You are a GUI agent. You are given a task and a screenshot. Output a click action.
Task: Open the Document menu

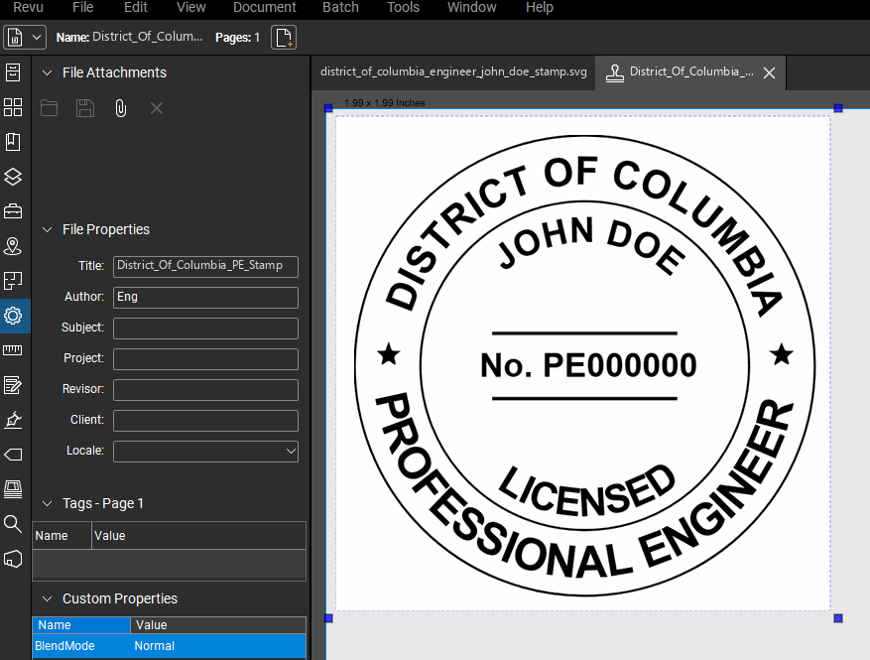pos(265,7)
